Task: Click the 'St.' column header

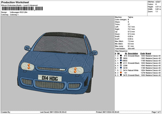Action: coord(126,54)
